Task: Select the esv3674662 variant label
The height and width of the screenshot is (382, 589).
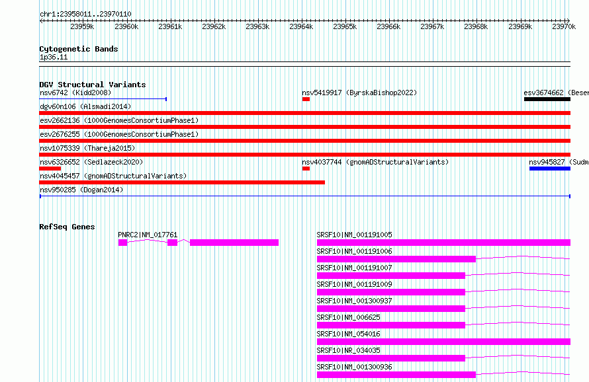Action: pyautogui.click(x=556, y=93)
